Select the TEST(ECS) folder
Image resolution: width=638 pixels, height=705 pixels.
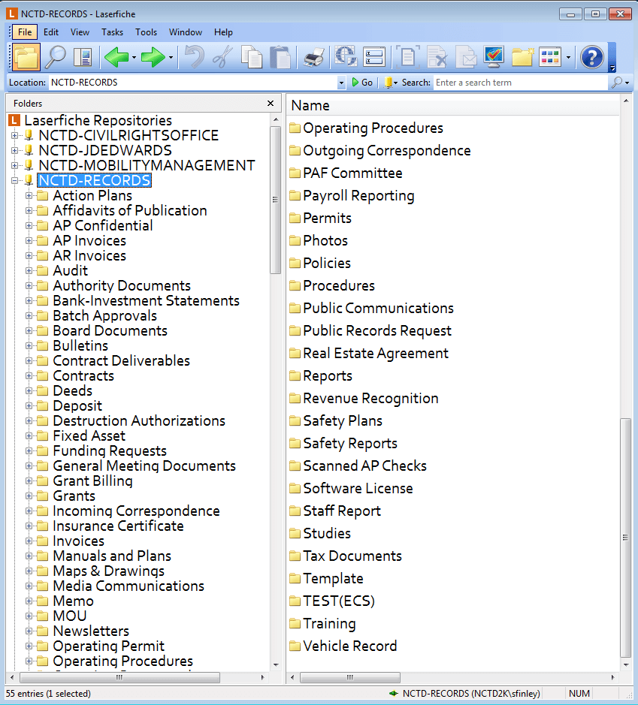coord(339,601)
